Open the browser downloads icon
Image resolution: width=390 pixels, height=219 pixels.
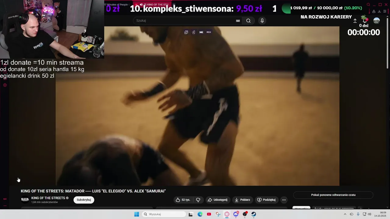pos(379,12)
